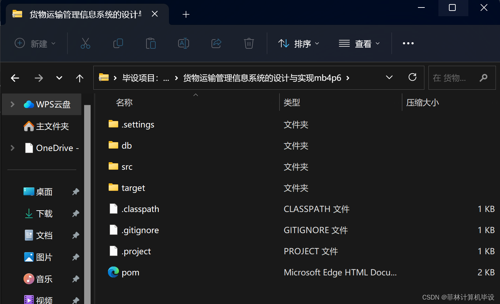
Task: Expand the OneDrive tree node
Action: (x=13, y=148)
